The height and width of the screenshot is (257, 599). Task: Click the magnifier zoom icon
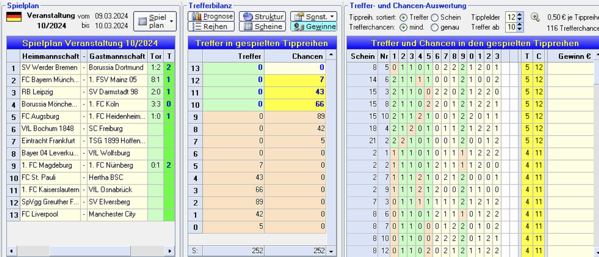pos(536,17)
